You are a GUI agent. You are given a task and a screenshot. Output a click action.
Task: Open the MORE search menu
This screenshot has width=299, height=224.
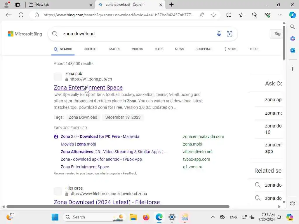tap(230, 49)
